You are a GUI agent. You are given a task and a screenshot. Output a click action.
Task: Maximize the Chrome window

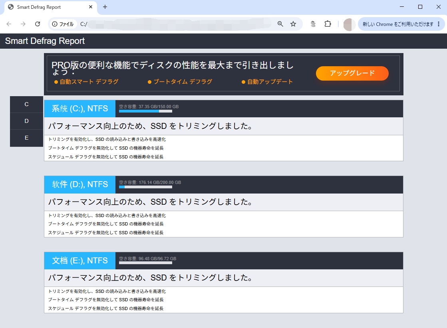420,7
